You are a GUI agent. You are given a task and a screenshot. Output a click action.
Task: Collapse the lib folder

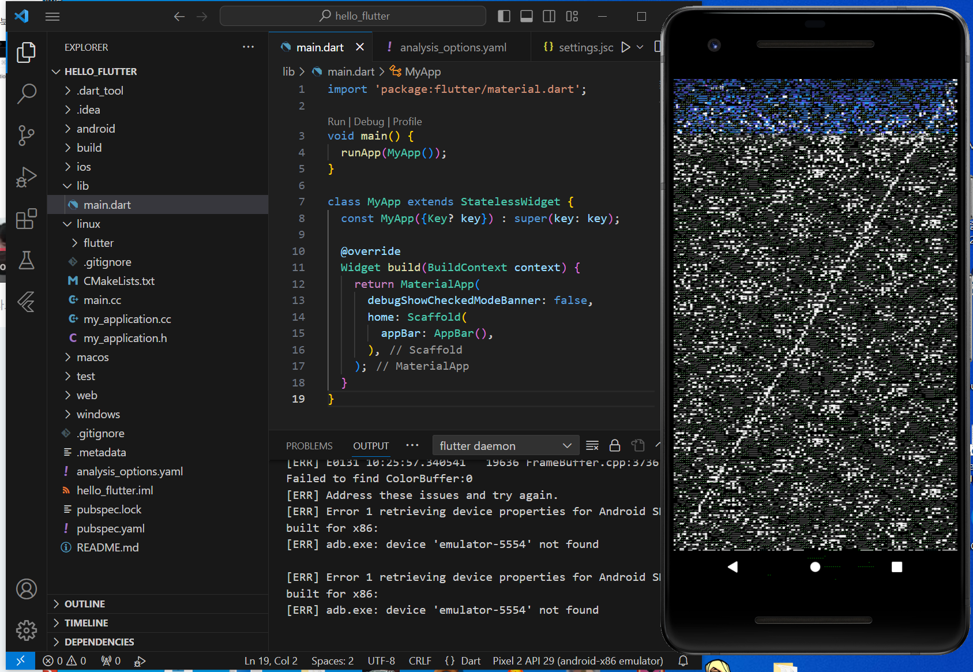157,186
